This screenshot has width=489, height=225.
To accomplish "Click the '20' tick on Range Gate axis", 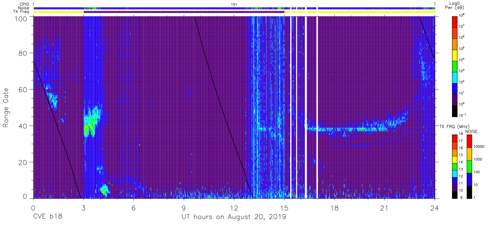I will (23, 162).
